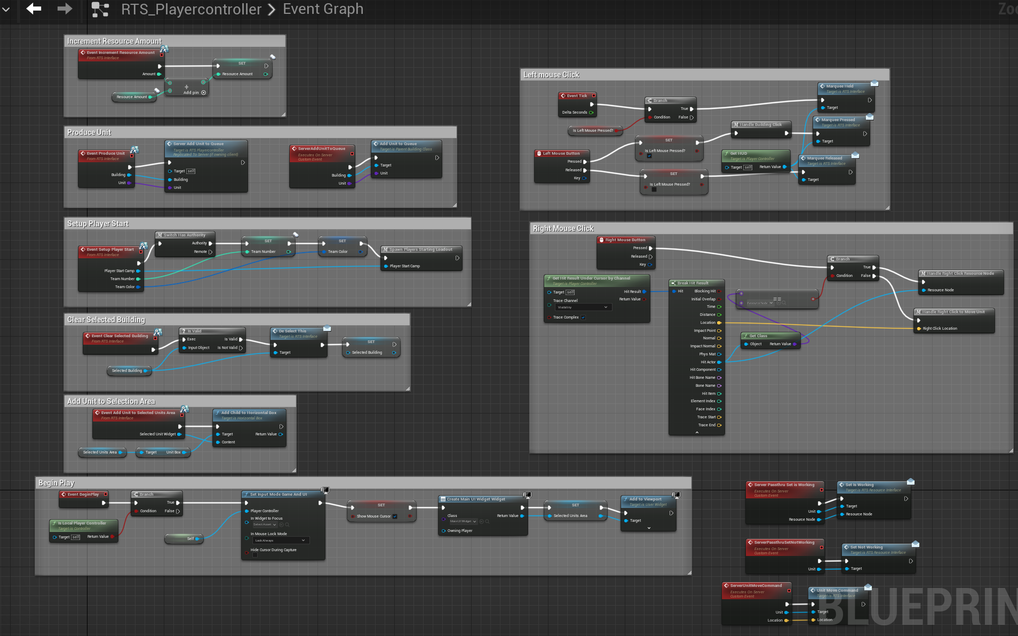Screen dimensions: 1018x636
Task: Click RTS_Playercontroller in the breadcrumb
Action: click(191, 9)
